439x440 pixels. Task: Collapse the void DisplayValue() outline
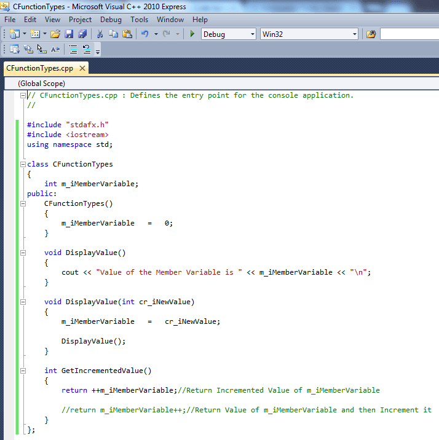23,253
